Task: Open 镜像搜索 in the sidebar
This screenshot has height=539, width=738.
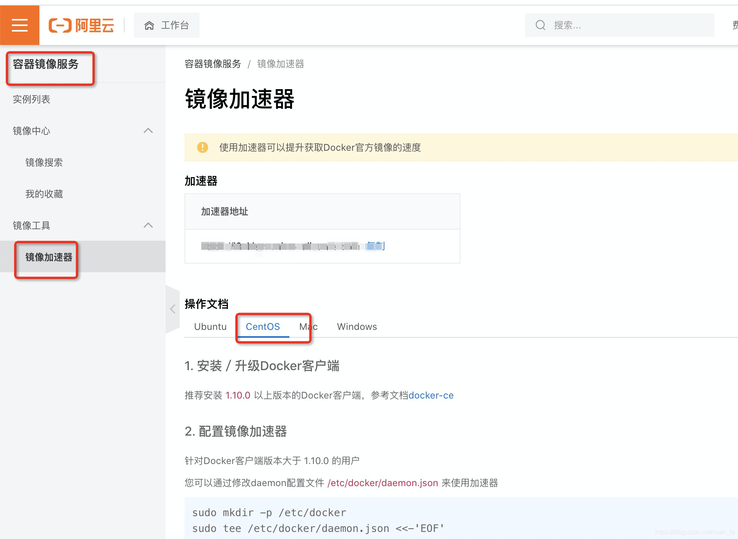Action: point(44,163)
